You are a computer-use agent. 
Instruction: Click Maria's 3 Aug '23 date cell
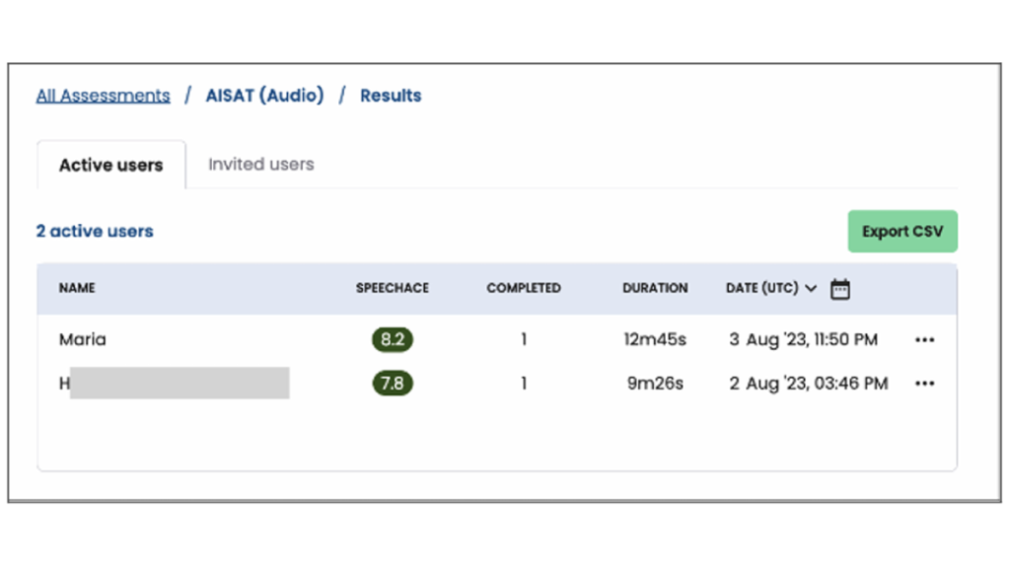coord(803,340)
